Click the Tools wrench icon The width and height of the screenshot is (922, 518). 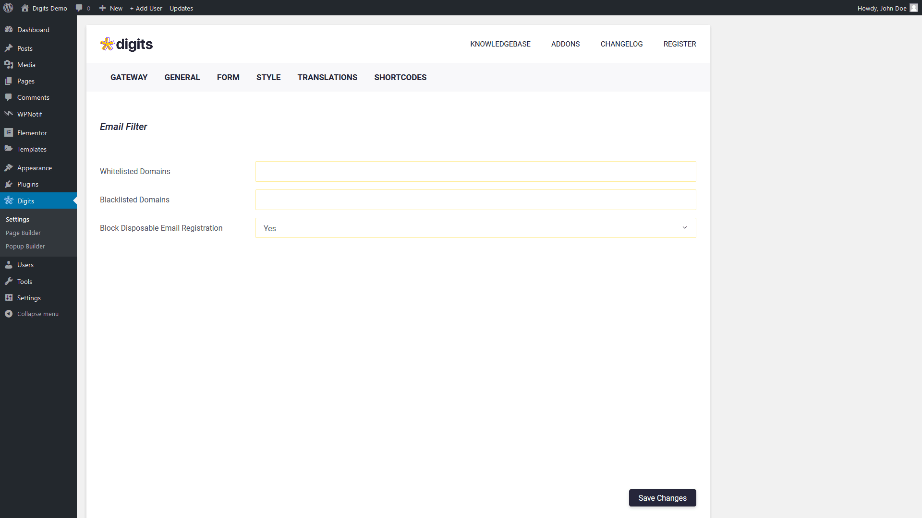pyautogui.click(x=9, y=281)
